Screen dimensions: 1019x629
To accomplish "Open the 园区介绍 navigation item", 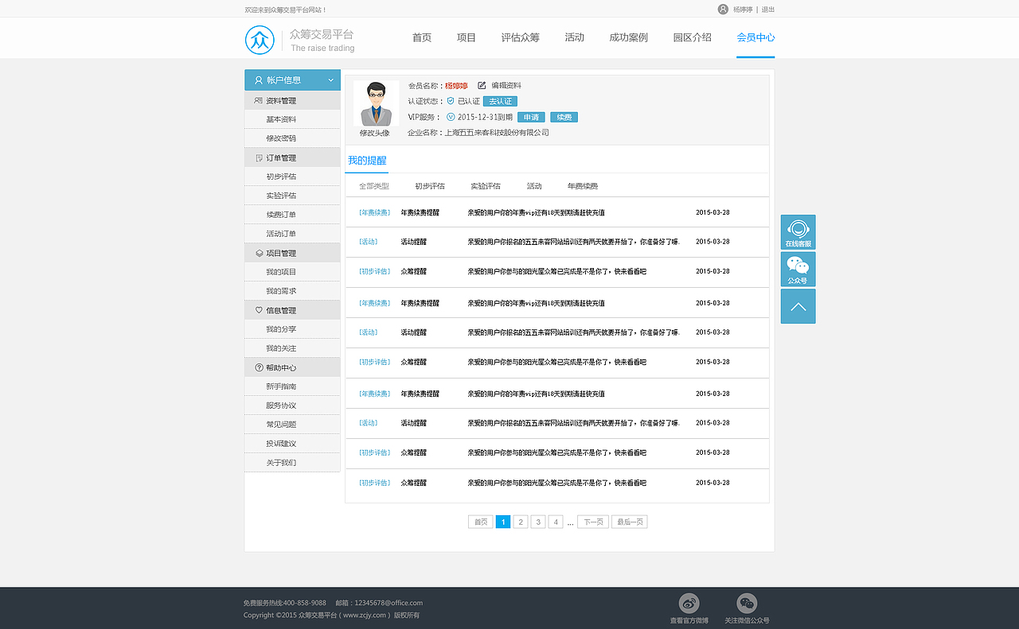I will (x=693, y=37).
